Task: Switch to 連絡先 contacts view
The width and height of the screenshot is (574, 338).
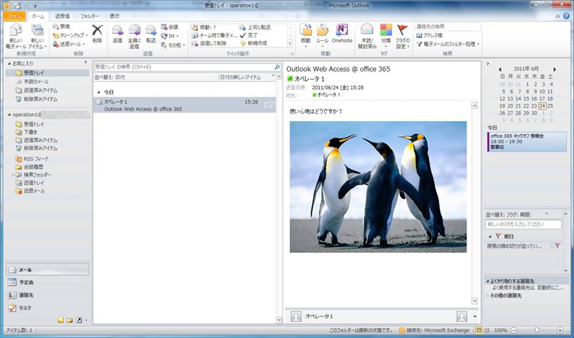Action: [47, 295]
